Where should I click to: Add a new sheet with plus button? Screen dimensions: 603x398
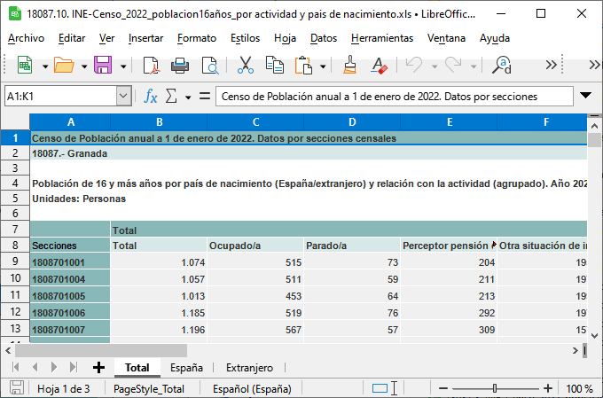(98, 367)
